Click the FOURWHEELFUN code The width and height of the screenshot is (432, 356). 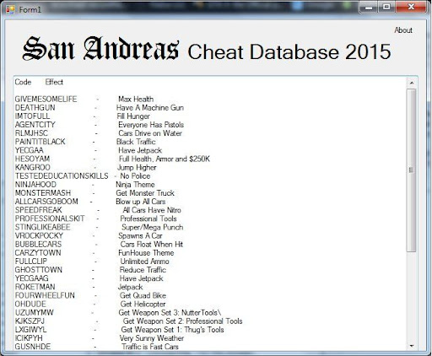(45, 295)
